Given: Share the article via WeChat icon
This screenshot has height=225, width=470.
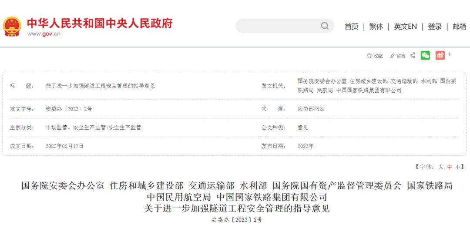Looking at the screenshot, I should point(425,55).
